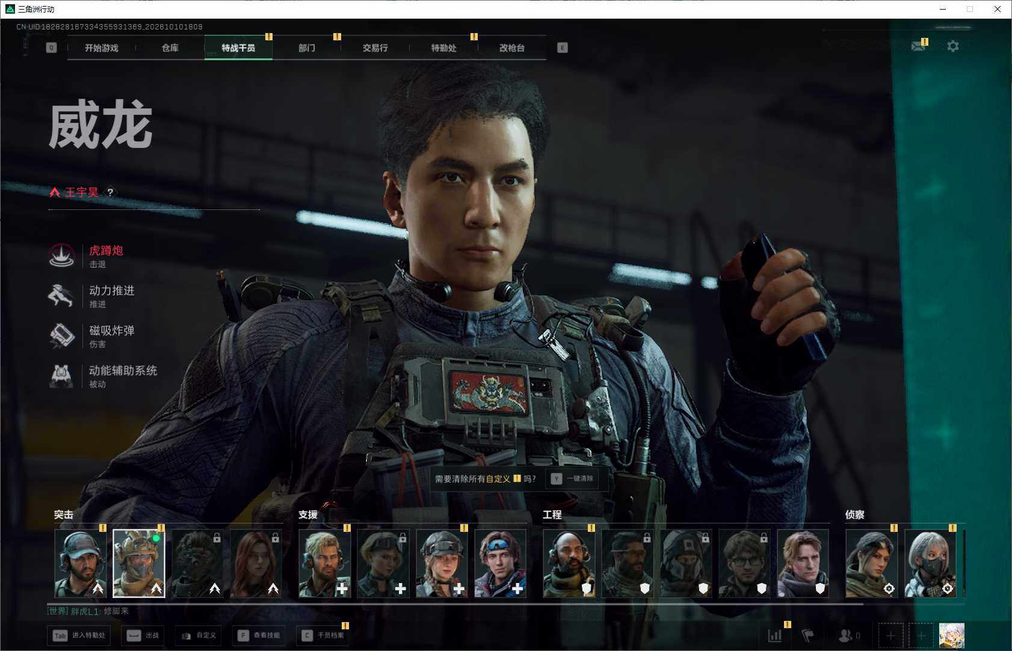
Task: Click the 查看技能 button
Action: (259, 635)
